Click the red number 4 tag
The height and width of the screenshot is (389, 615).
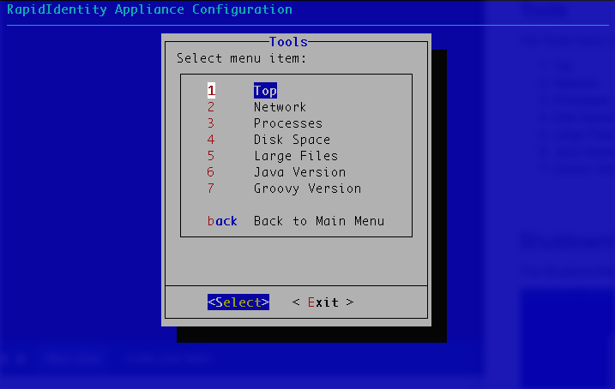coord(211,140)
